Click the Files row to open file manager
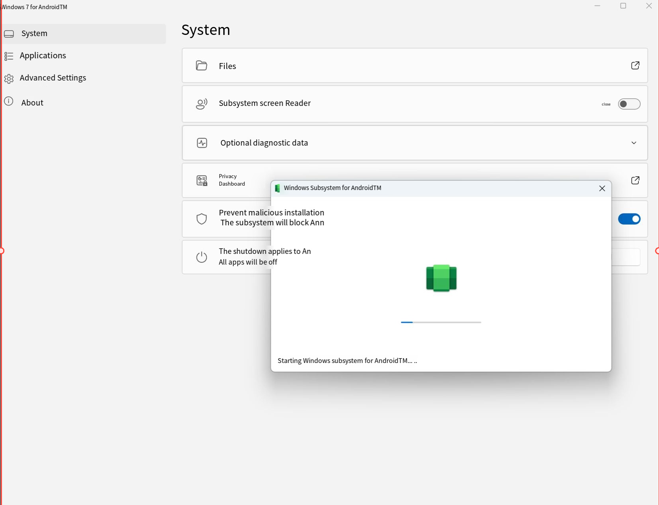 click(x=357, y=65)
